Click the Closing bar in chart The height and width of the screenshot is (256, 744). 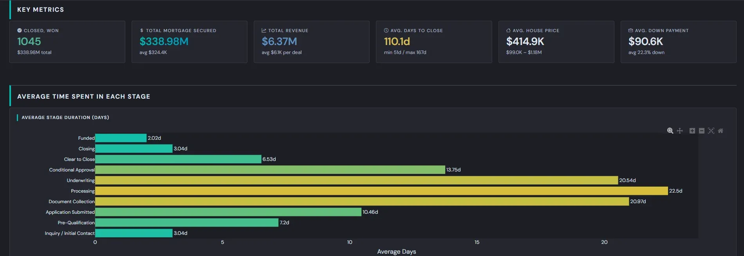coord(134,148)
